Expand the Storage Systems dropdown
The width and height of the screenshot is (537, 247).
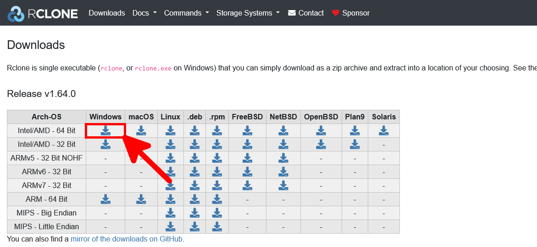(x=248, y=13)
